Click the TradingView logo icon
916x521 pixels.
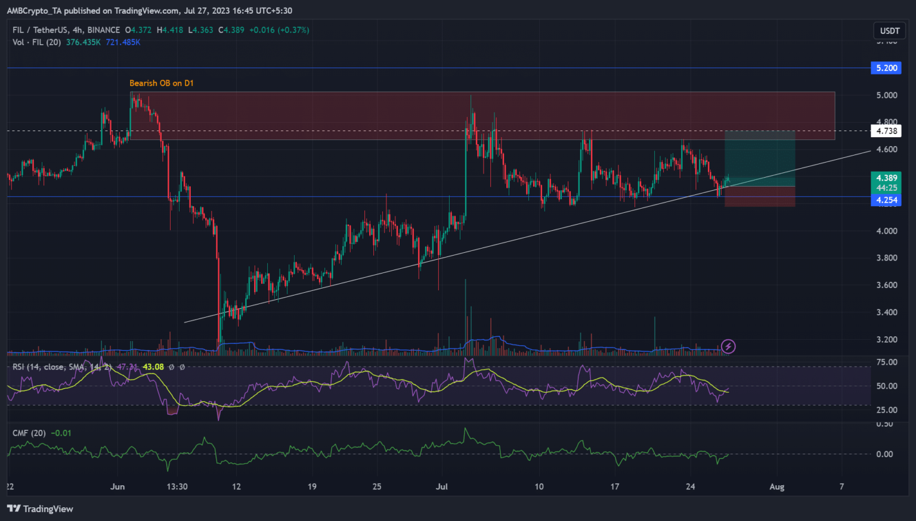14,508
